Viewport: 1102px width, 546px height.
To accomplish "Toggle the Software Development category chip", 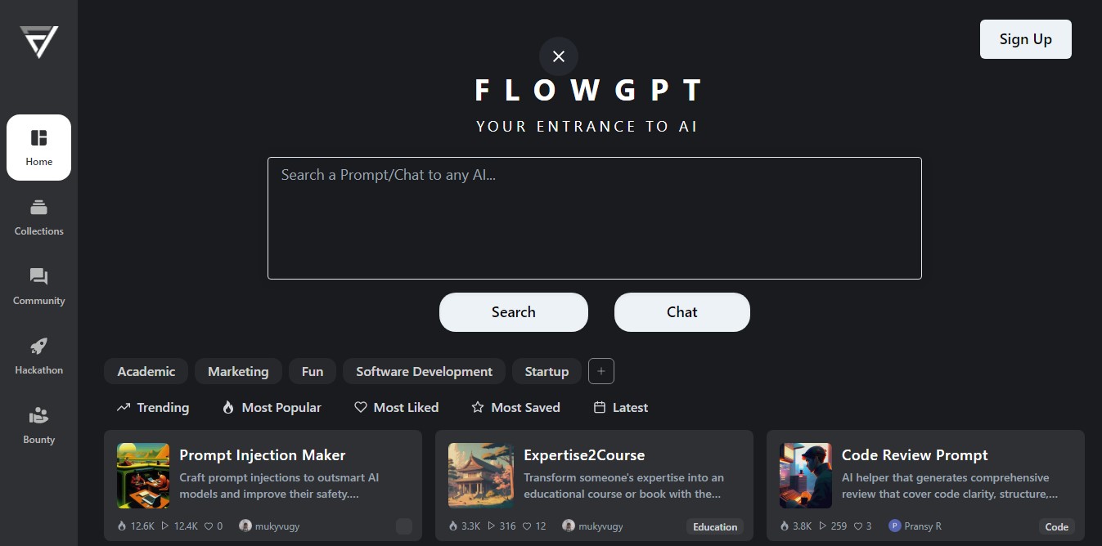I will 424,371.
